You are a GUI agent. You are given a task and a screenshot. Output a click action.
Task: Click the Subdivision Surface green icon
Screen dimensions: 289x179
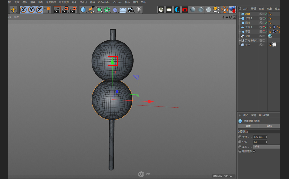(99, 9)
